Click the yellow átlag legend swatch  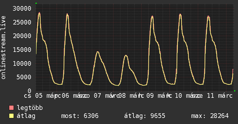[x=11, y=116]
